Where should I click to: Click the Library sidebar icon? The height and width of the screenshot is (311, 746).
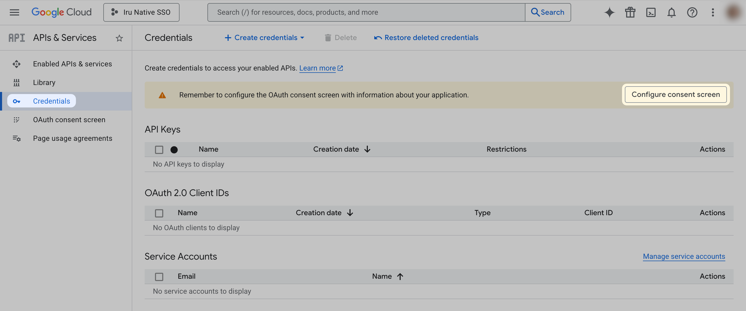(17, 82)
